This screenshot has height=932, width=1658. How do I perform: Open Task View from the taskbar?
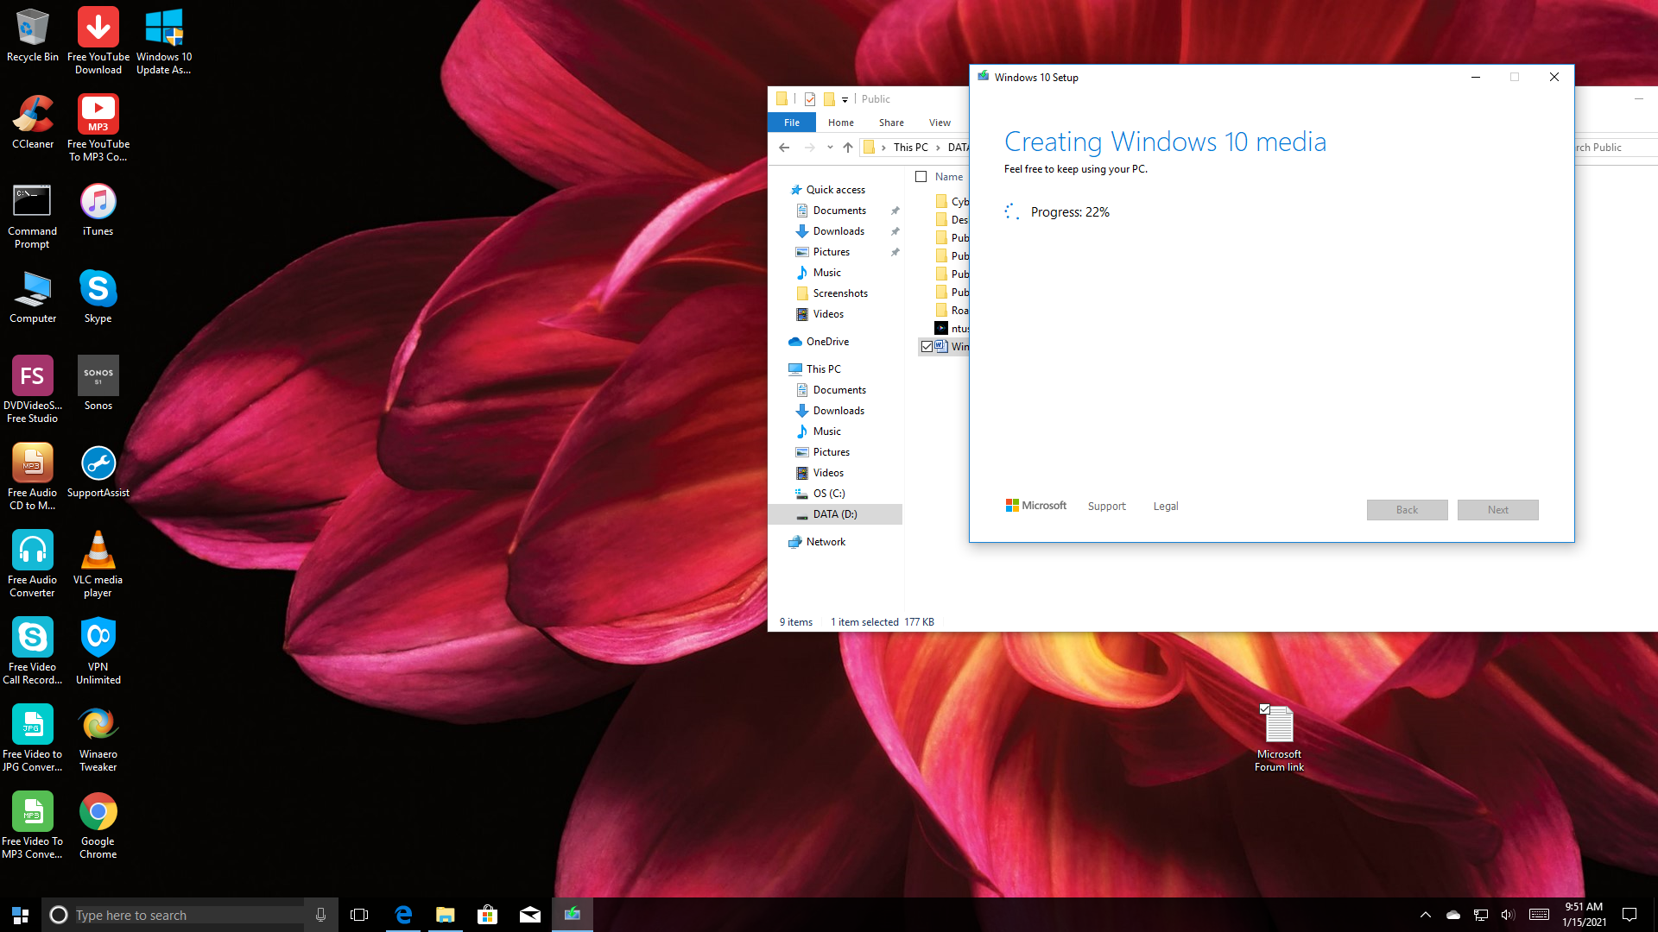point(359,915)
